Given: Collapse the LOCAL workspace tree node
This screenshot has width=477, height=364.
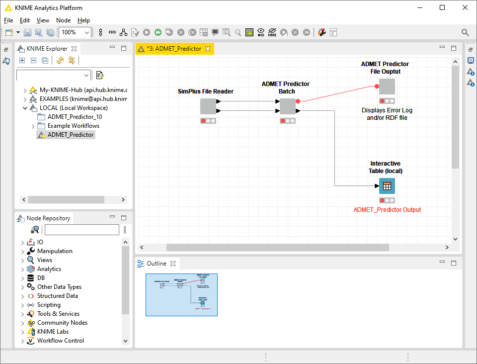Looking at the screenshot, I should click(x=25, y=108).
